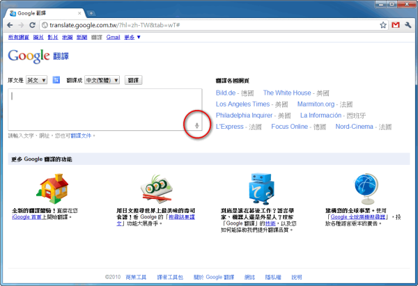Open a new tab with the plus button
This screenshot has width=418, height=286.
coord(91,13)
